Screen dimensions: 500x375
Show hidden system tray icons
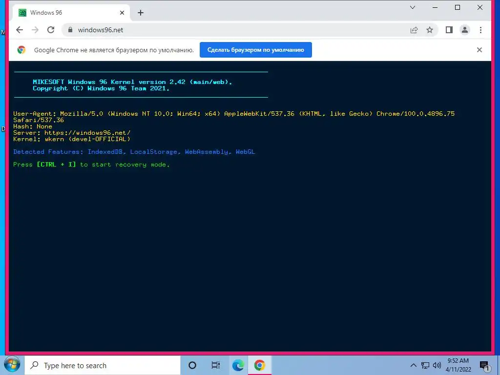click(x=413, y=365)
